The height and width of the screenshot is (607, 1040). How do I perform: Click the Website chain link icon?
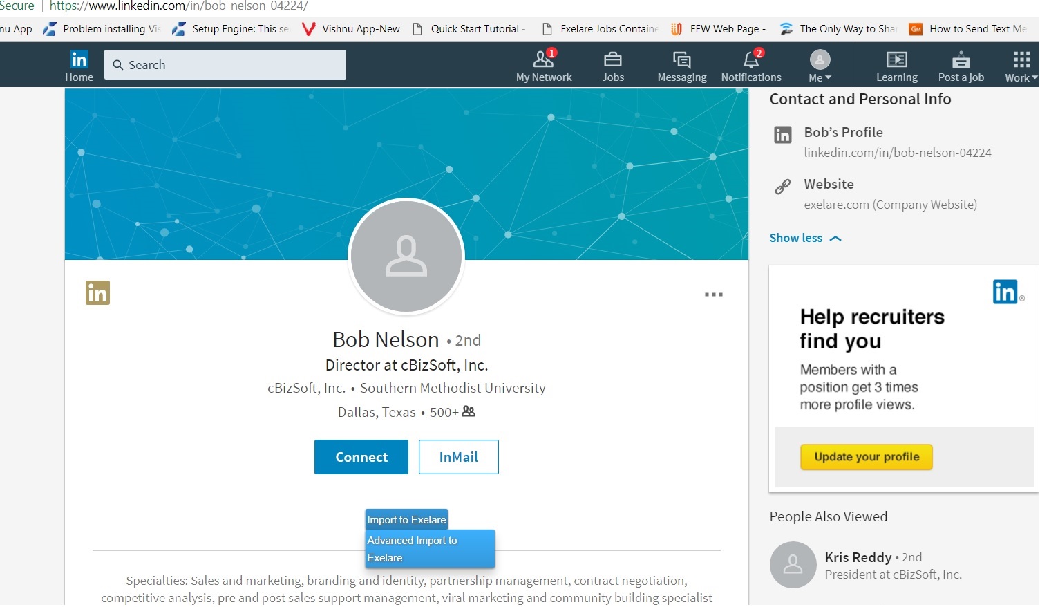point(783,187)
